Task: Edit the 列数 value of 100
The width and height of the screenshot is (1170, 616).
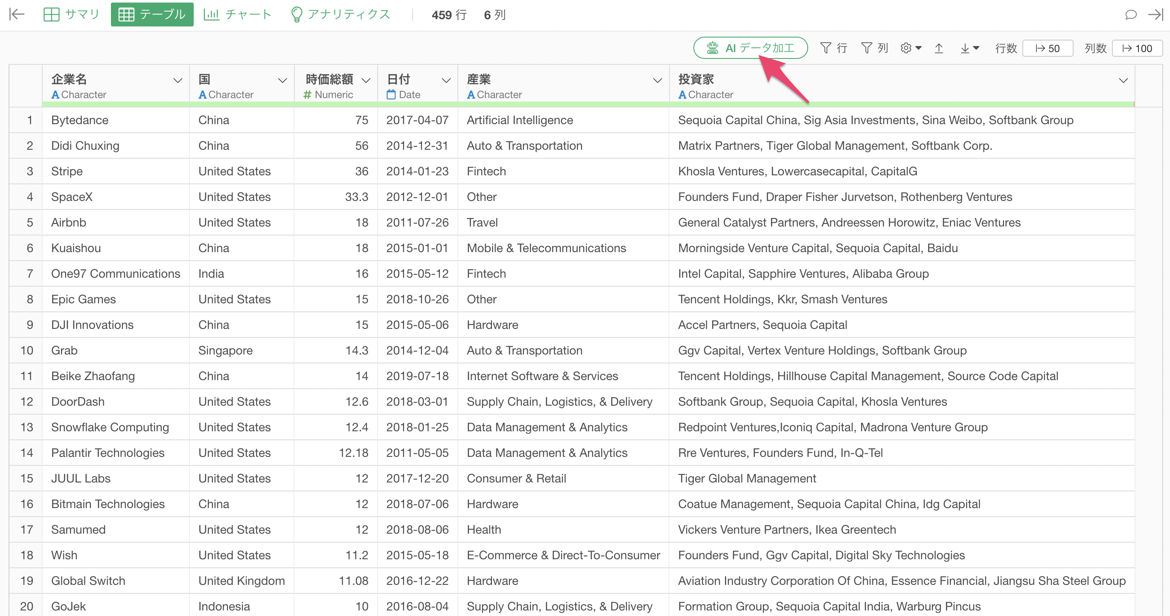Action: (x=1137, y=48)
